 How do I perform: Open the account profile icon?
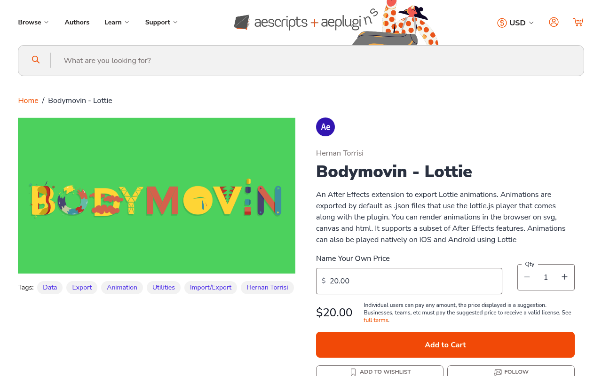(554, 22)
